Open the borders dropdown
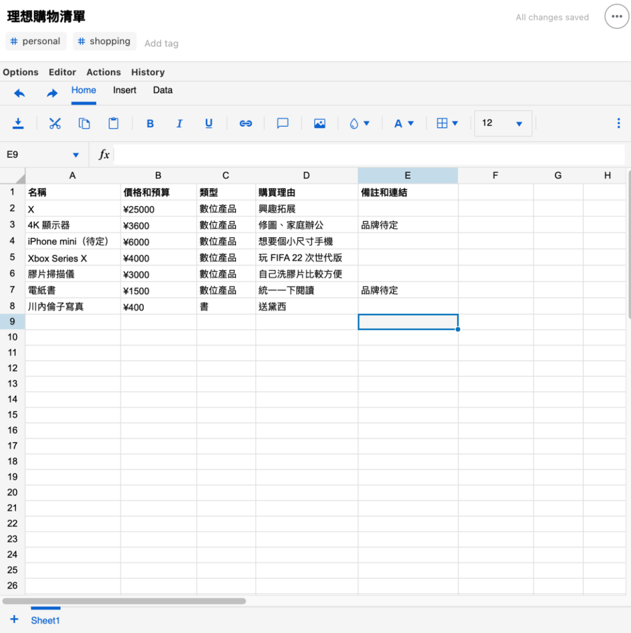631x633 pixels. pyautogui.click(x=447, y=123)
